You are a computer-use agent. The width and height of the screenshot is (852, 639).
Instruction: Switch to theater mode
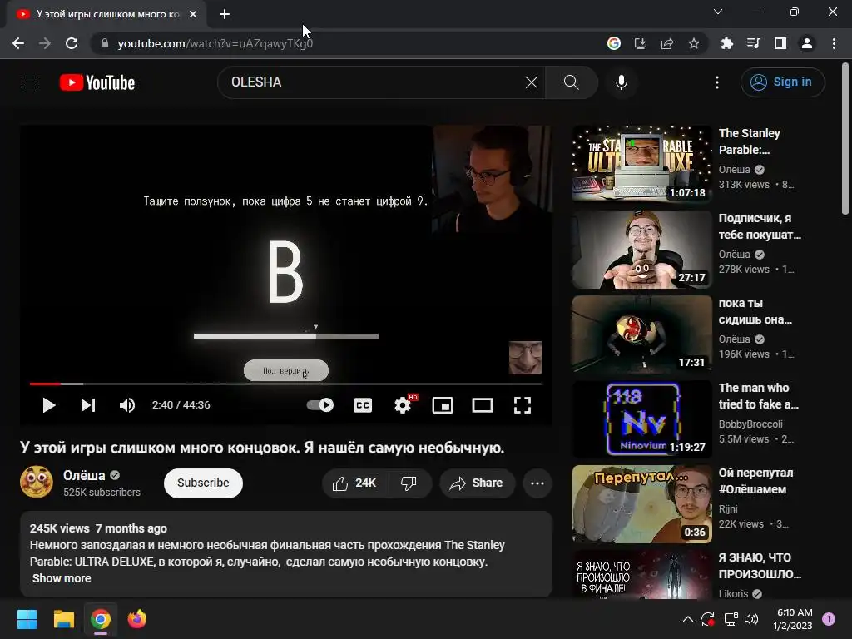(x=482, y=405)
